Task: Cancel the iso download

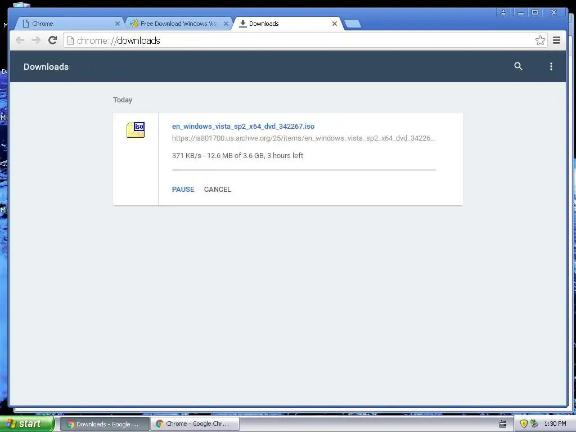Action: 218,189
